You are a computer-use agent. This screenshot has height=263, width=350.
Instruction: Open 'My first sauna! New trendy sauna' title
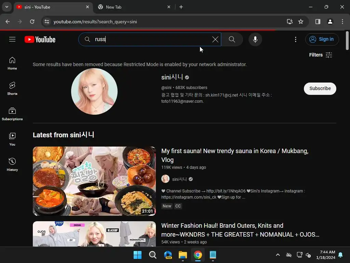[235, 155]
